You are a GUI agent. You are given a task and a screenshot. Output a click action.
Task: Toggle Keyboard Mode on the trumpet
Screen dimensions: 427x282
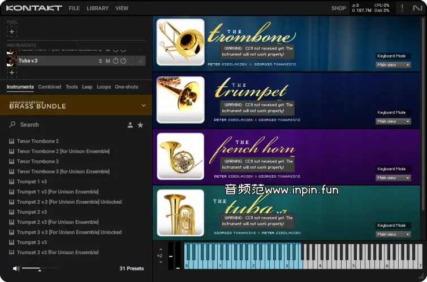point(391,112)
